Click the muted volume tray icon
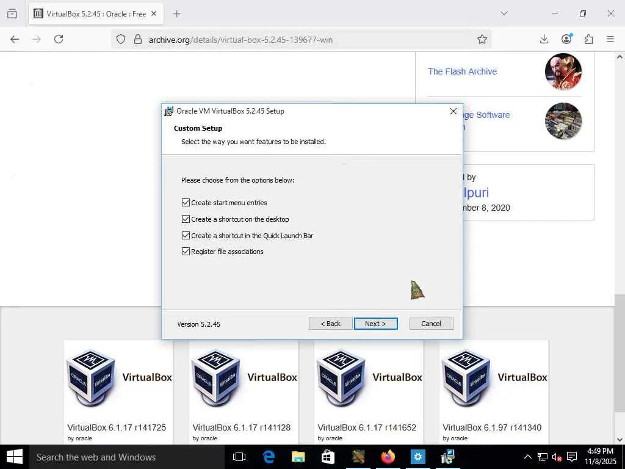Image resolution: width=625 pixels, height=469 pixels. [x=557, y=457]
